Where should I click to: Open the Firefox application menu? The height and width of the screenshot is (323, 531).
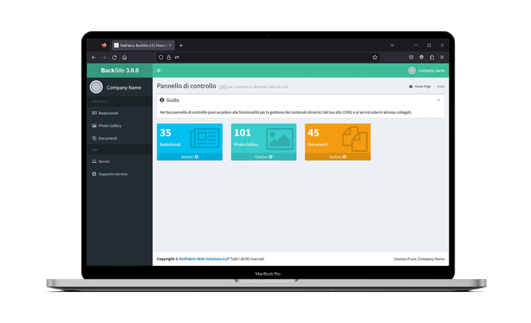(x=442, y=58)
